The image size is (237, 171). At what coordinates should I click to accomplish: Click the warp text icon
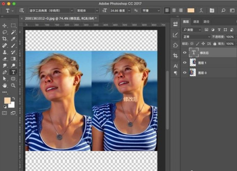(202, 11)
